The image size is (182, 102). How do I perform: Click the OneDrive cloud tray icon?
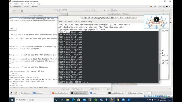tap(150, 100)
